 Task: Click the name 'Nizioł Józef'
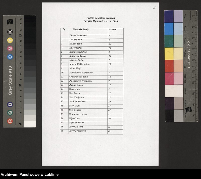coord(75,68)
